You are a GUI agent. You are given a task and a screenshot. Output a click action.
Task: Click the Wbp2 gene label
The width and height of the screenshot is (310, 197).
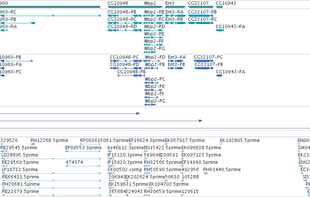[150, 3]
